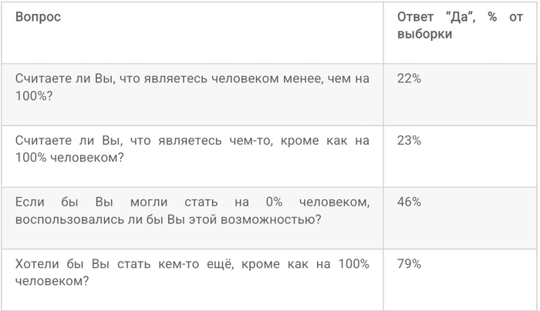The image size is (540, 311).
Task: Click the "Ответ Да, % от выборки" header
Action: point(460,26)
